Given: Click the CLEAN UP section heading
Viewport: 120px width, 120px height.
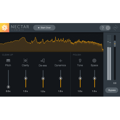Looking at the screenshot, I should (x=8, y=55).
